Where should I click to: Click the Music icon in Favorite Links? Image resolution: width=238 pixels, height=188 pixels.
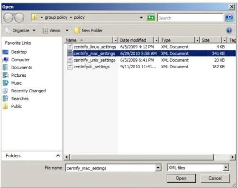pyautogui.click(x=6, y=83)
